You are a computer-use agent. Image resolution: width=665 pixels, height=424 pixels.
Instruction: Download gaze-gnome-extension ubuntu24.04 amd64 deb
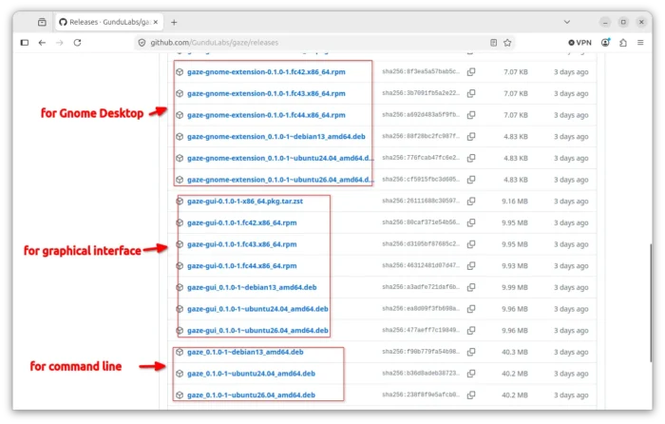pyautogui.click(x=280, y=159)
